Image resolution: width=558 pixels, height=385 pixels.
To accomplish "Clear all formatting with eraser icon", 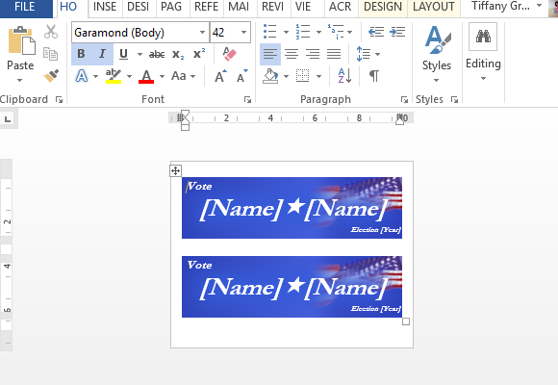I will point(230,54).
